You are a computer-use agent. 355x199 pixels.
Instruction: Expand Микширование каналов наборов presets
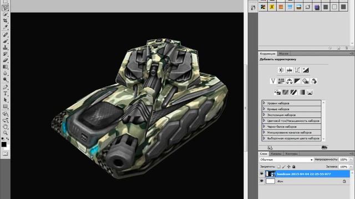pyautogui.click(x=264, y=132)
